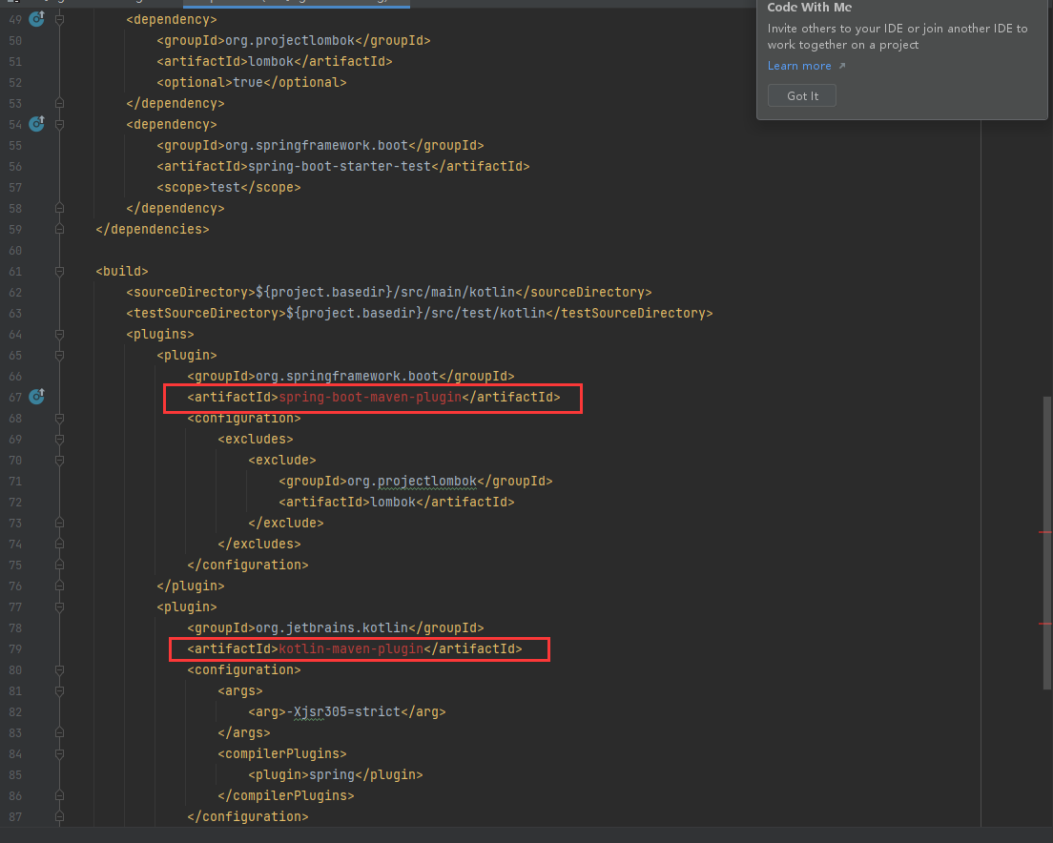Fold the configuration element at line 80
Viewport: 1053px width, 843px height.
59,669
